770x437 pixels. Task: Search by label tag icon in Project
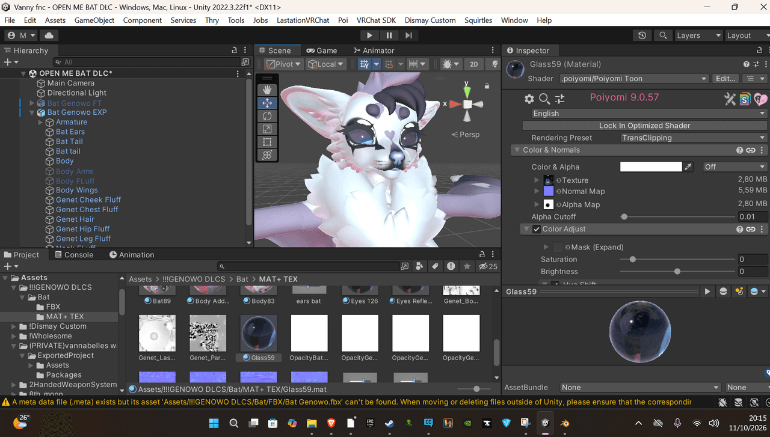point(435,266)
